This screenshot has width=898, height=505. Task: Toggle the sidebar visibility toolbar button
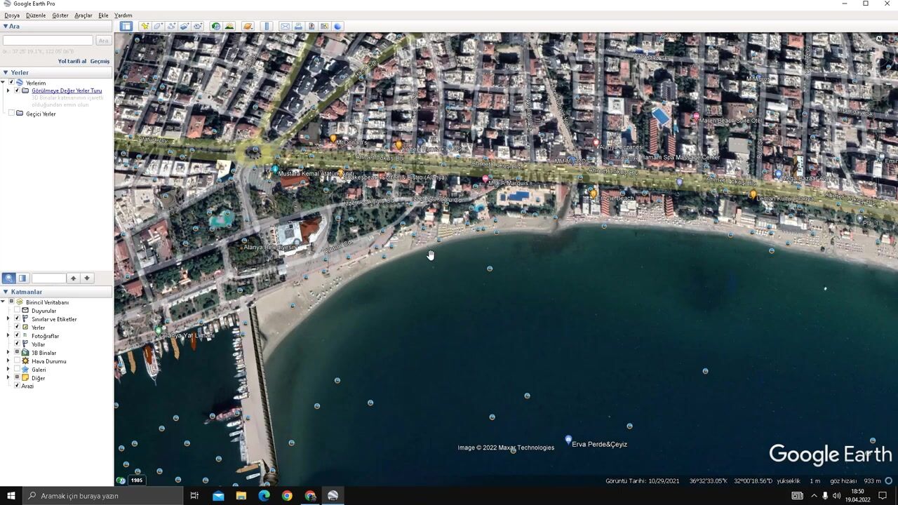[x=126, y=26]
